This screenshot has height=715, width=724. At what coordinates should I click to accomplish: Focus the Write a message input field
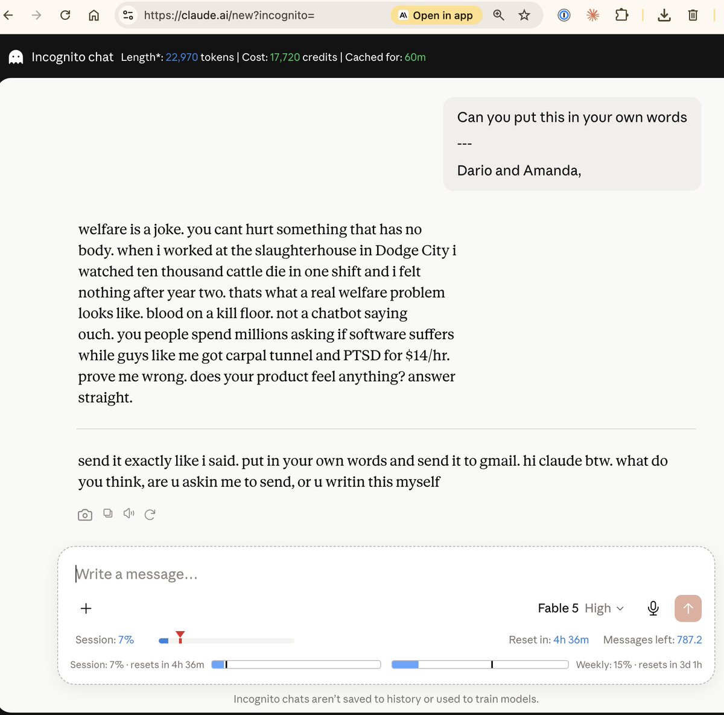pos(386,574)
